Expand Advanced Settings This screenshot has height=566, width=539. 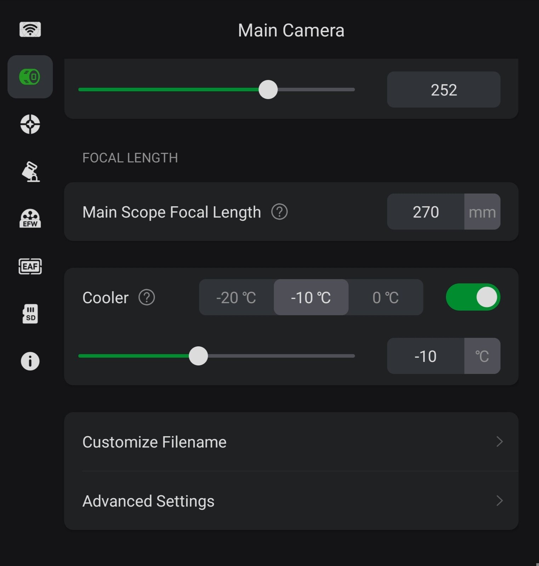click(291, 501)
